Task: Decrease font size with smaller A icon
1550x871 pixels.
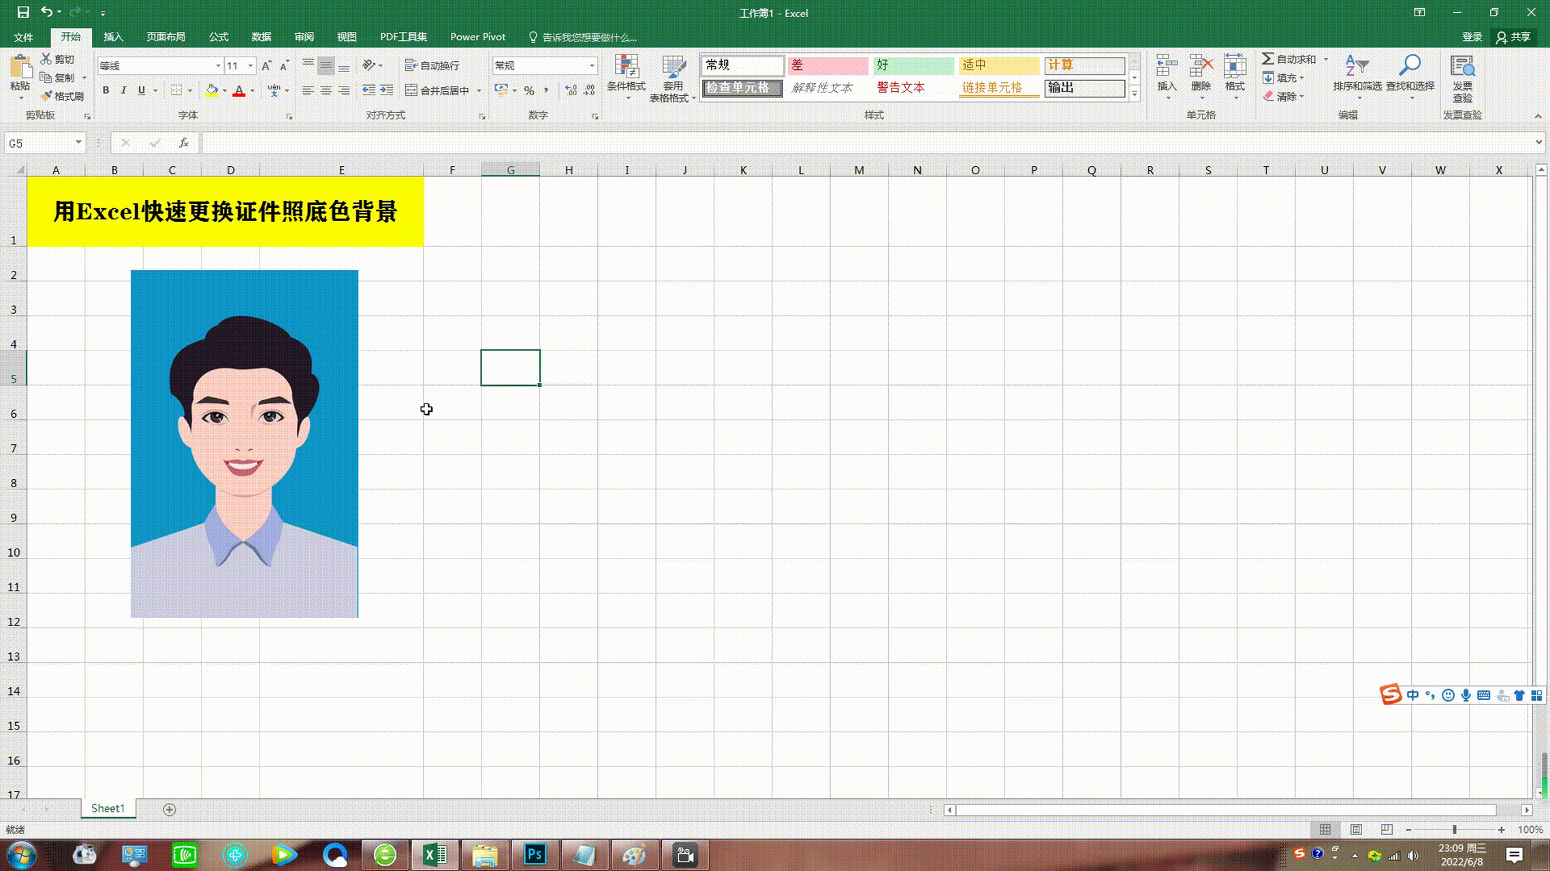Action: click(284, 65)
